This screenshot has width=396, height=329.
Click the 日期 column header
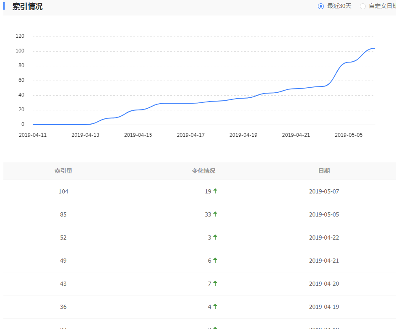tap(324, 171)
